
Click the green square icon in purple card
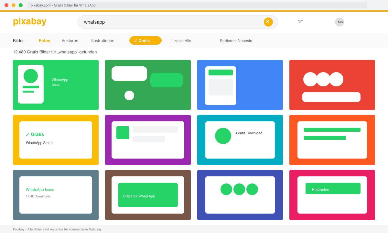tap(123, 133)
